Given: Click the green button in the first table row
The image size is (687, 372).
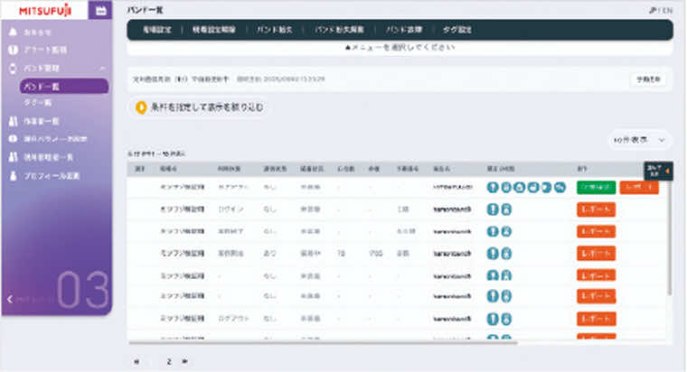Looking at the screenshot, I should click(x=597, y=187).
